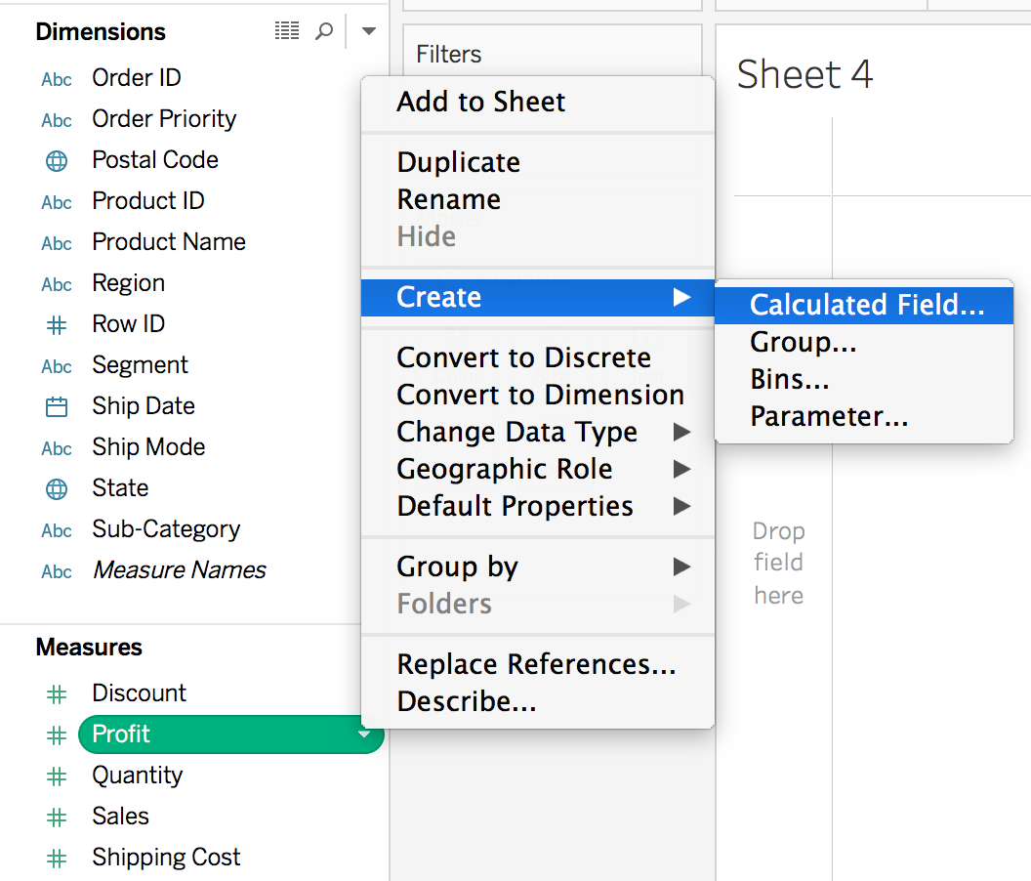Open the Profit pill dropdown arrow

[364, 734]
